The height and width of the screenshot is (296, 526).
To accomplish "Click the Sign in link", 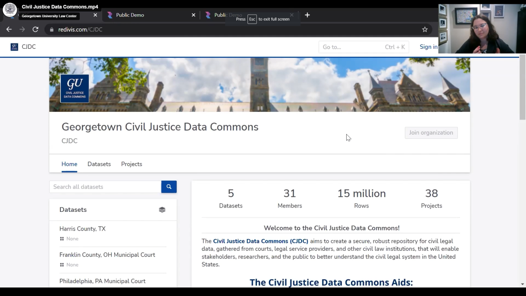I will pos(428,47).
